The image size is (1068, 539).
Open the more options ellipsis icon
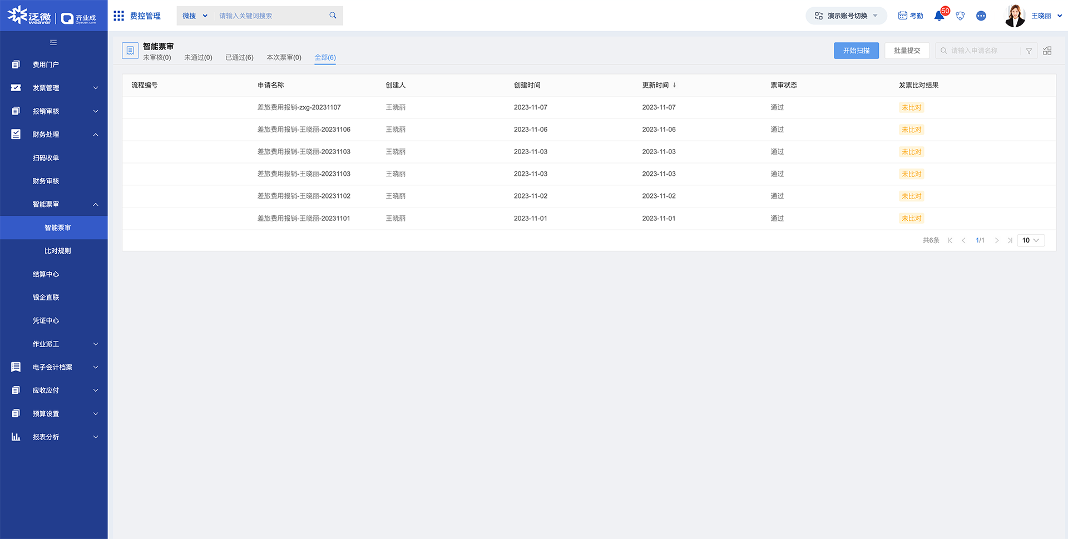[x=981, y=16]
